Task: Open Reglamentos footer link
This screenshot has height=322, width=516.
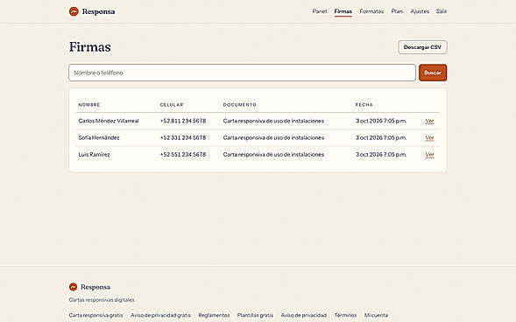Action: click(214, 315)
